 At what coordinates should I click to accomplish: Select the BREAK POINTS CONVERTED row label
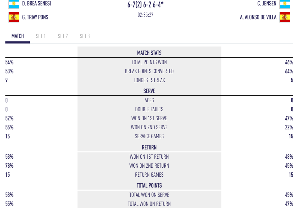149,71
